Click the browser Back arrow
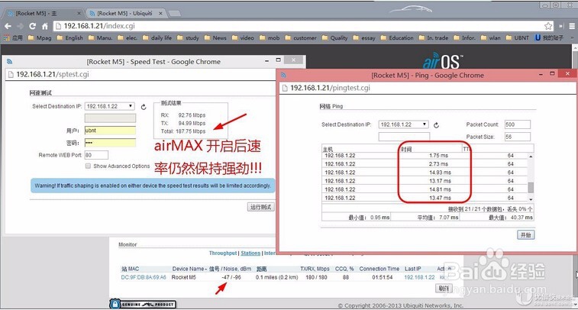 point(8,26)
